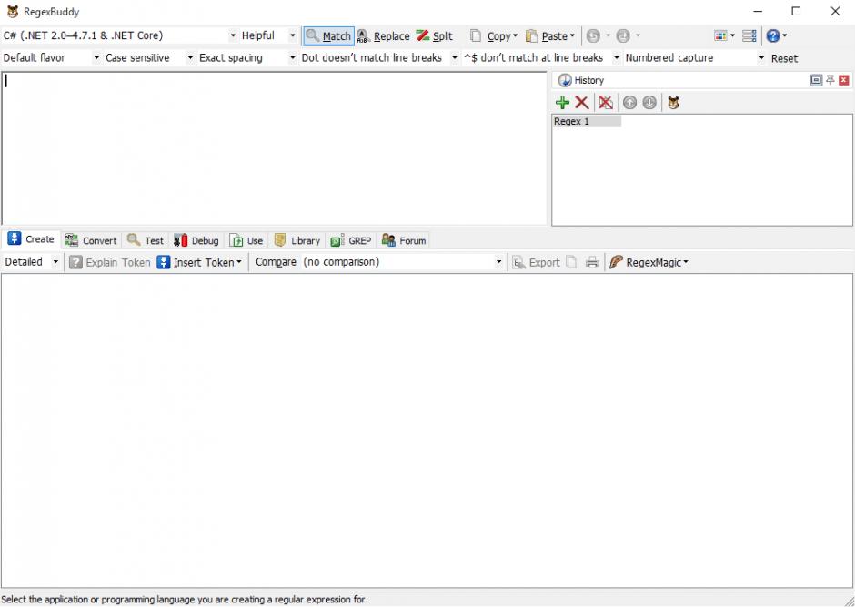
Task: Click the RegexBuddy mascot icon in History toolbar
Action: coord(673,103)
